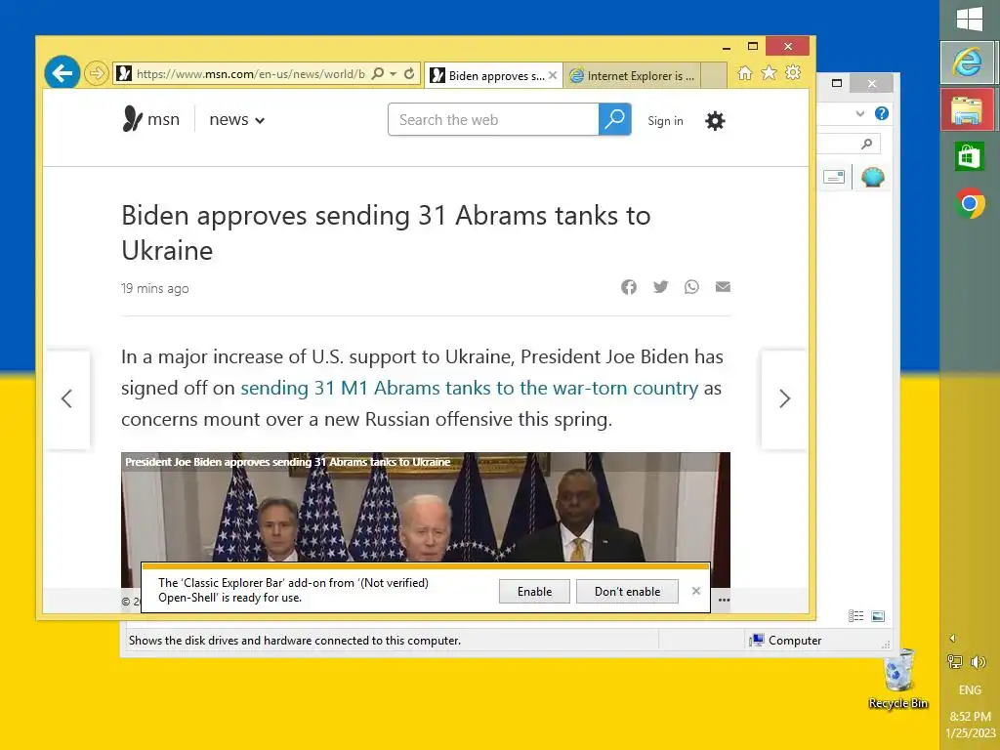Go to previous article arrow
The image size is (1000, 750).
[x=67, y=399]
